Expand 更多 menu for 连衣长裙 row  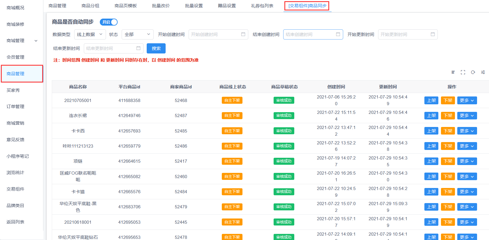467,116
